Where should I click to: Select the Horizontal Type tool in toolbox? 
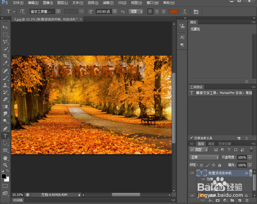point(5,136)
